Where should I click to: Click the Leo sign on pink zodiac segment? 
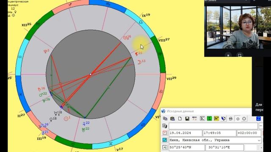coord(161,92)
